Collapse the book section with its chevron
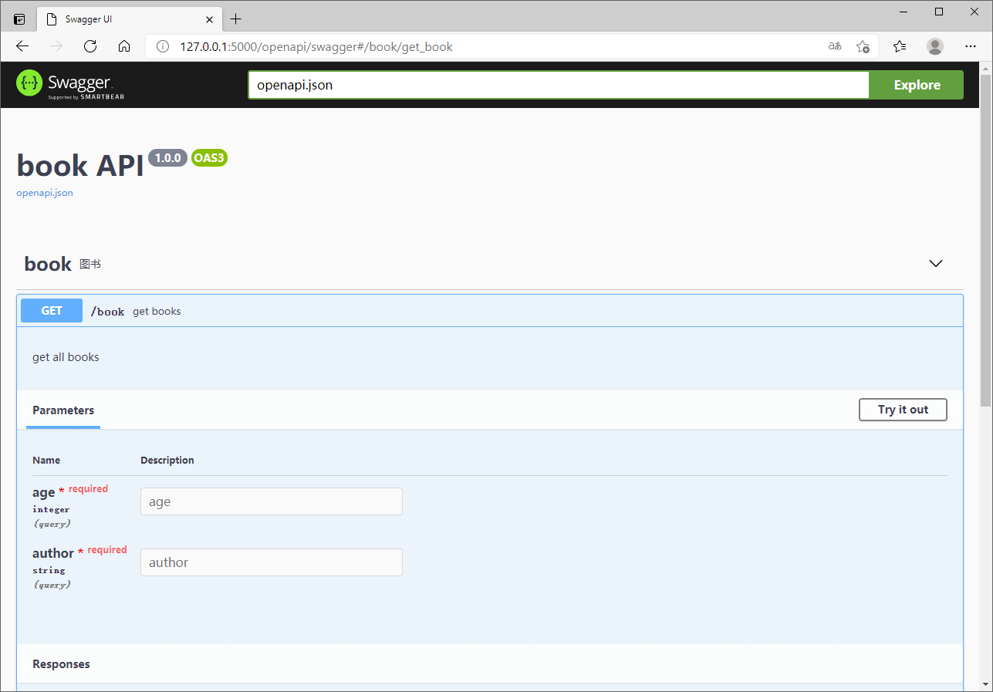Screen dimensions: 993x692 (936, 263)
